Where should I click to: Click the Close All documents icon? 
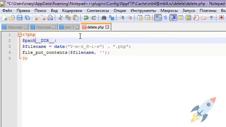coord(42,18)
